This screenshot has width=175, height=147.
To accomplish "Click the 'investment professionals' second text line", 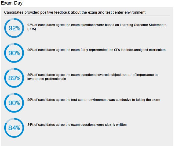I will coord(47,79).
